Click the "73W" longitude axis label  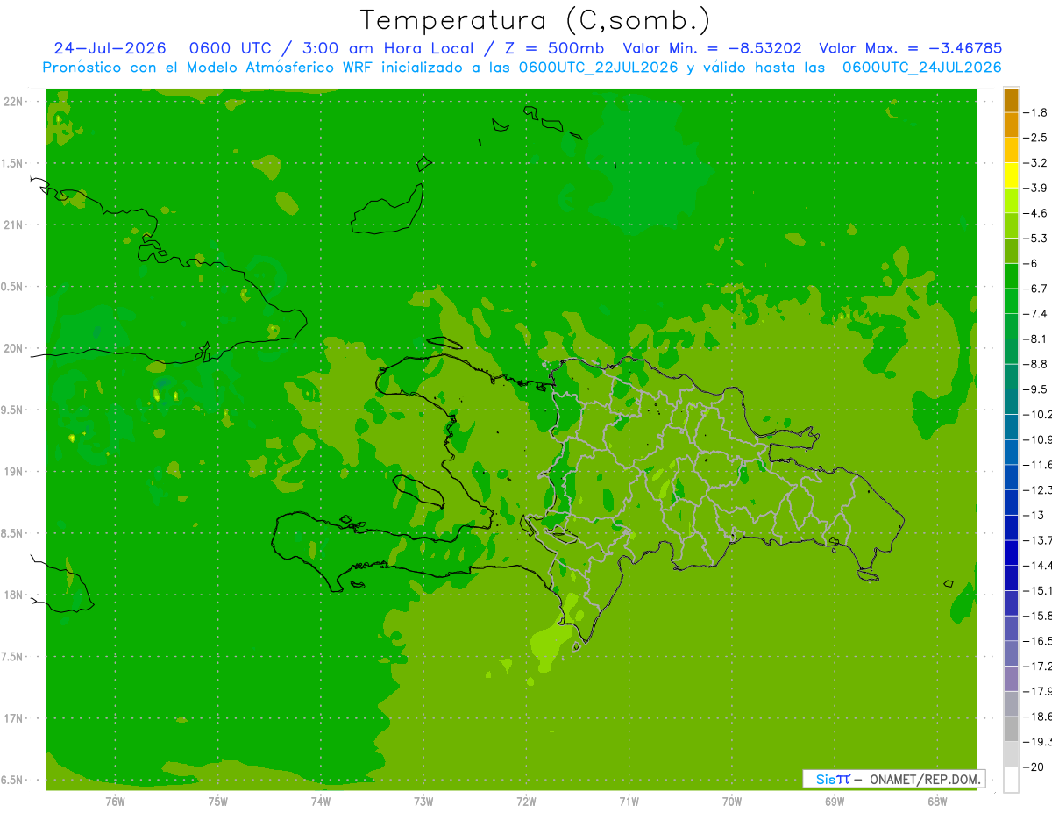tap(423, 802)
